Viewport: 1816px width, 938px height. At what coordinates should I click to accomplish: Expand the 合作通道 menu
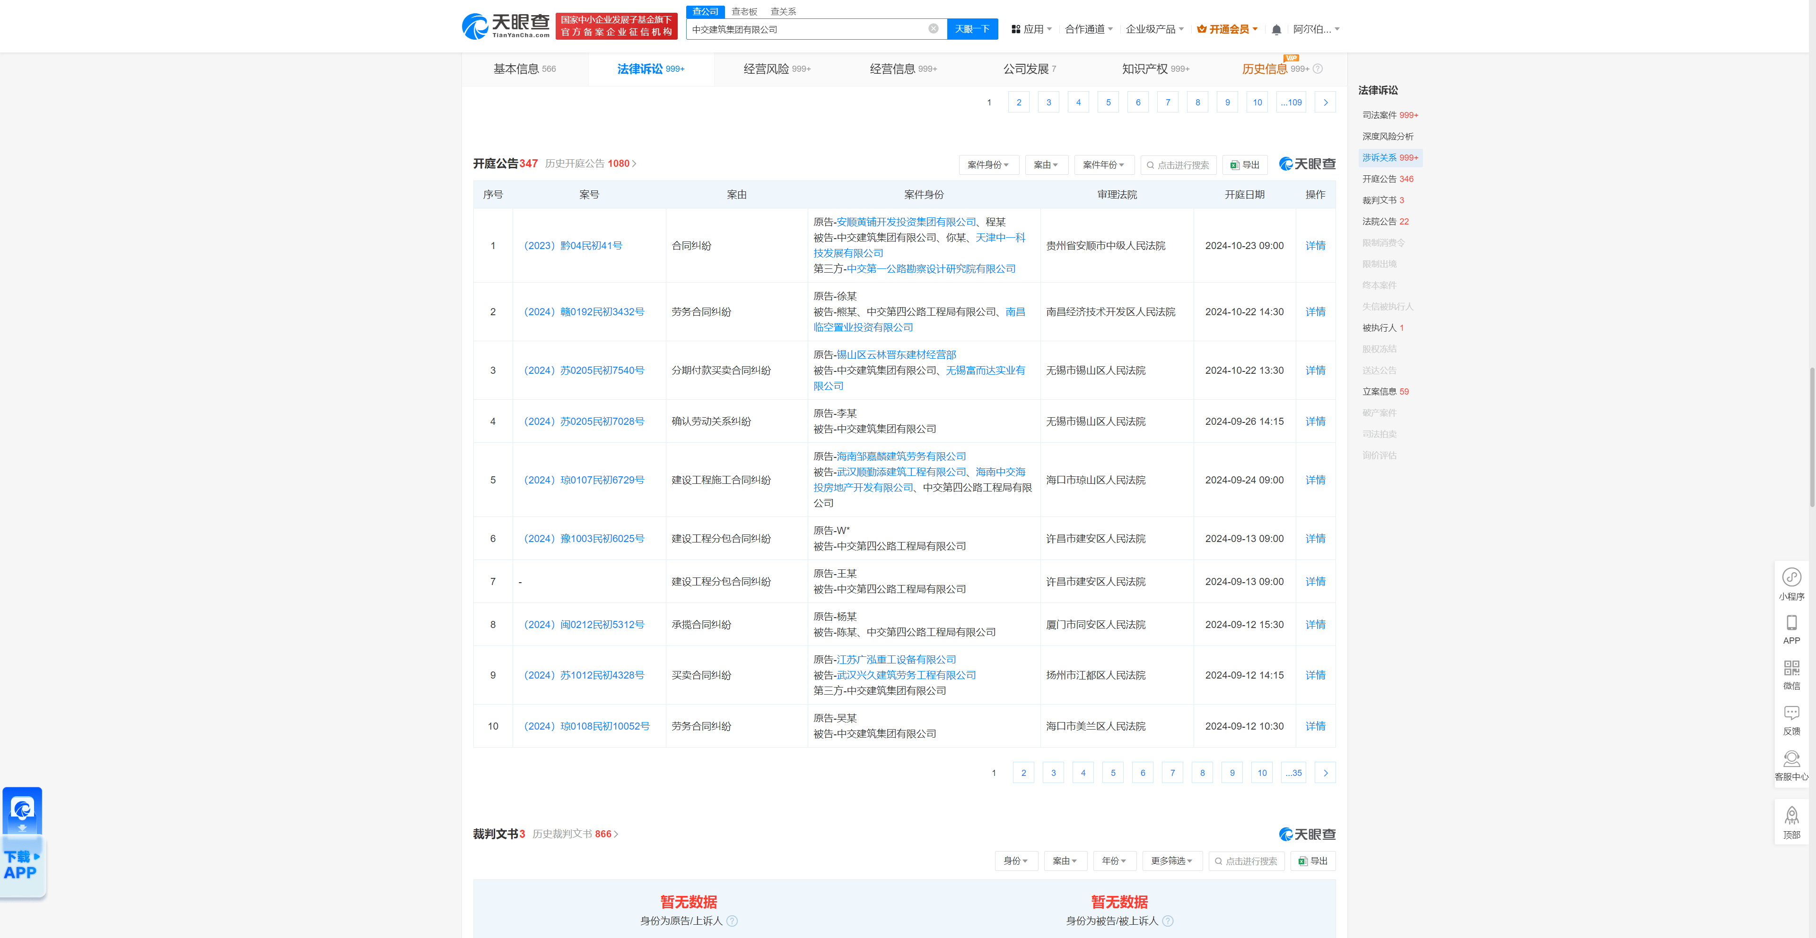click(1089, 29)
